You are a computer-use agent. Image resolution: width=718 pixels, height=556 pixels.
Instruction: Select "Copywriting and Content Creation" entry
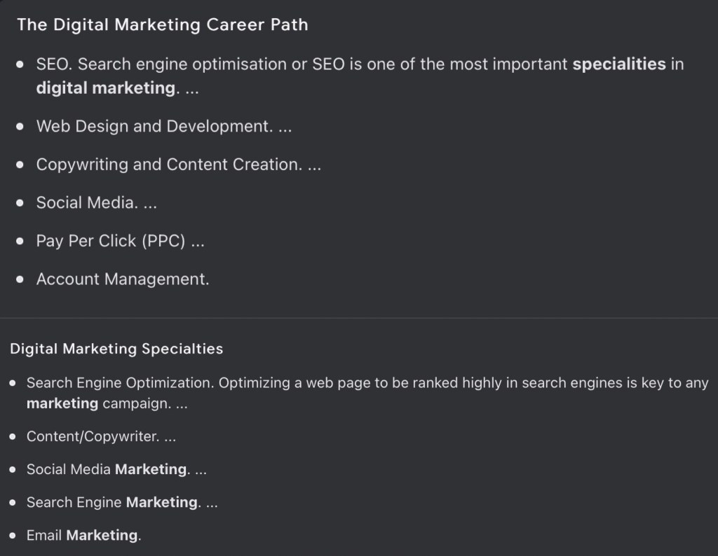pyautogui.click(x=169, y=165)
